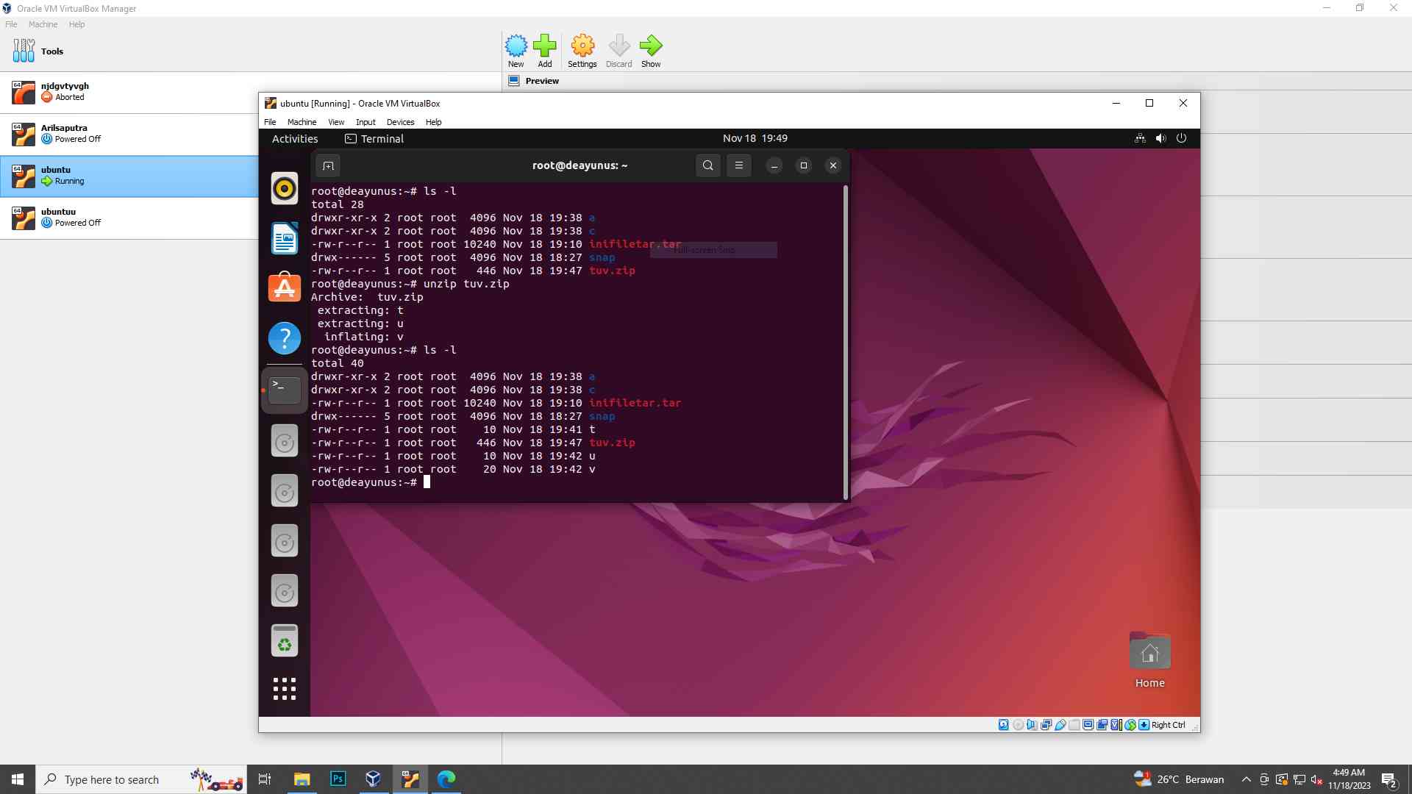Open the VM window Help menu
Viewport: 1412px width, 794px height.
433,122
